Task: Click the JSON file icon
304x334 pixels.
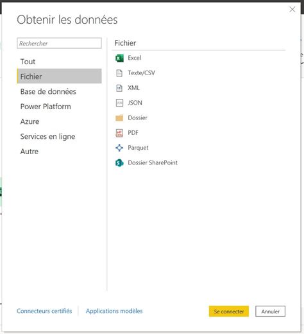Action: coord(119,103)
